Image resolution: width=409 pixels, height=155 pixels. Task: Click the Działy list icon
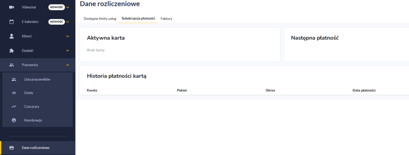tap(14, 93)
